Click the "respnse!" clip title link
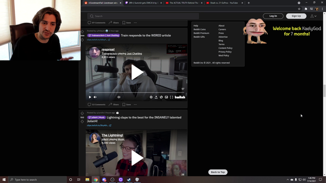 coord(108,49)
